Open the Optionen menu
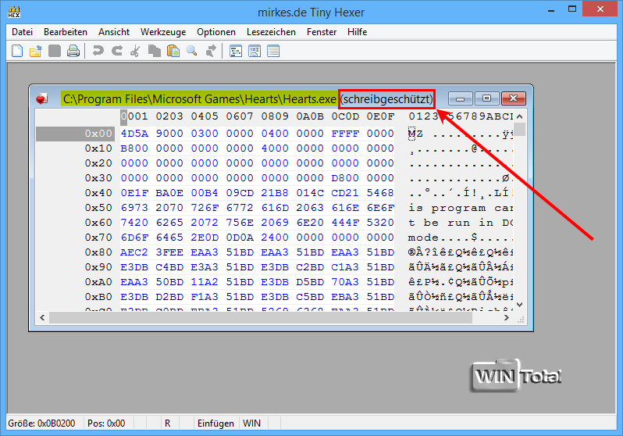 (x=216, y=32)
